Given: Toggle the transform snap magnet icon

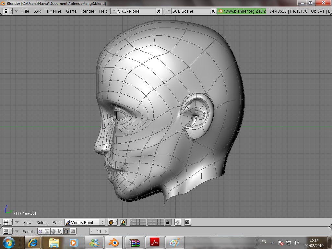Looking at the screenshot, I should pos(178,222).
